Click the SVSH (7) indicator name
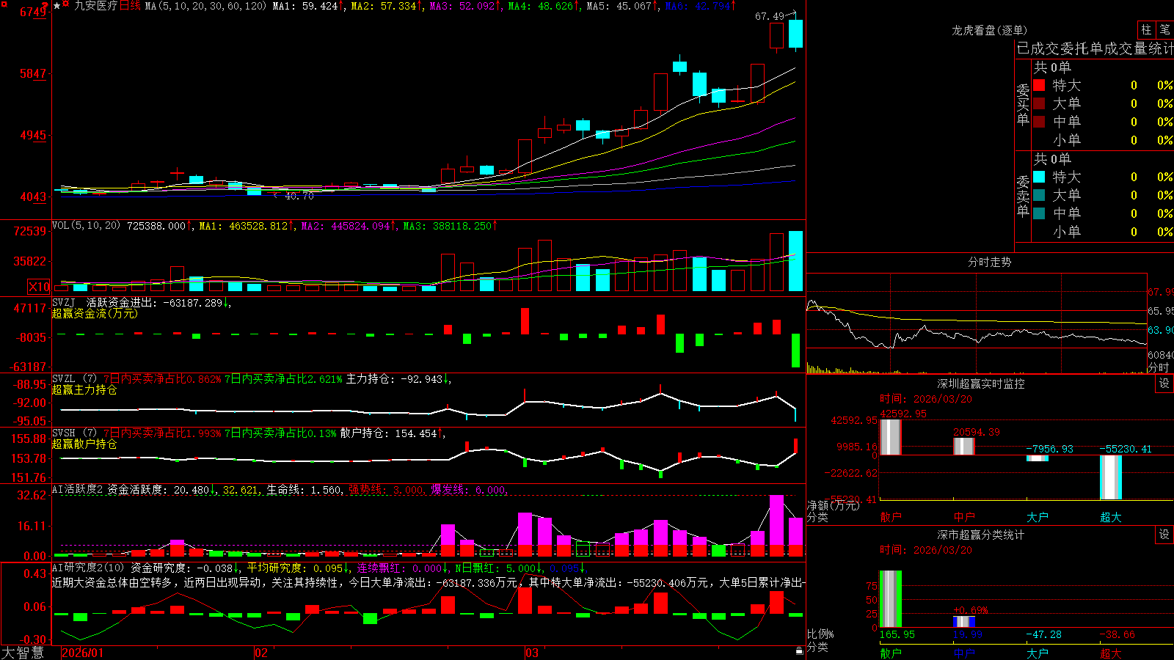Image resolution: width=1174 pixels, height=660 pixels. [x=74, y=433]
